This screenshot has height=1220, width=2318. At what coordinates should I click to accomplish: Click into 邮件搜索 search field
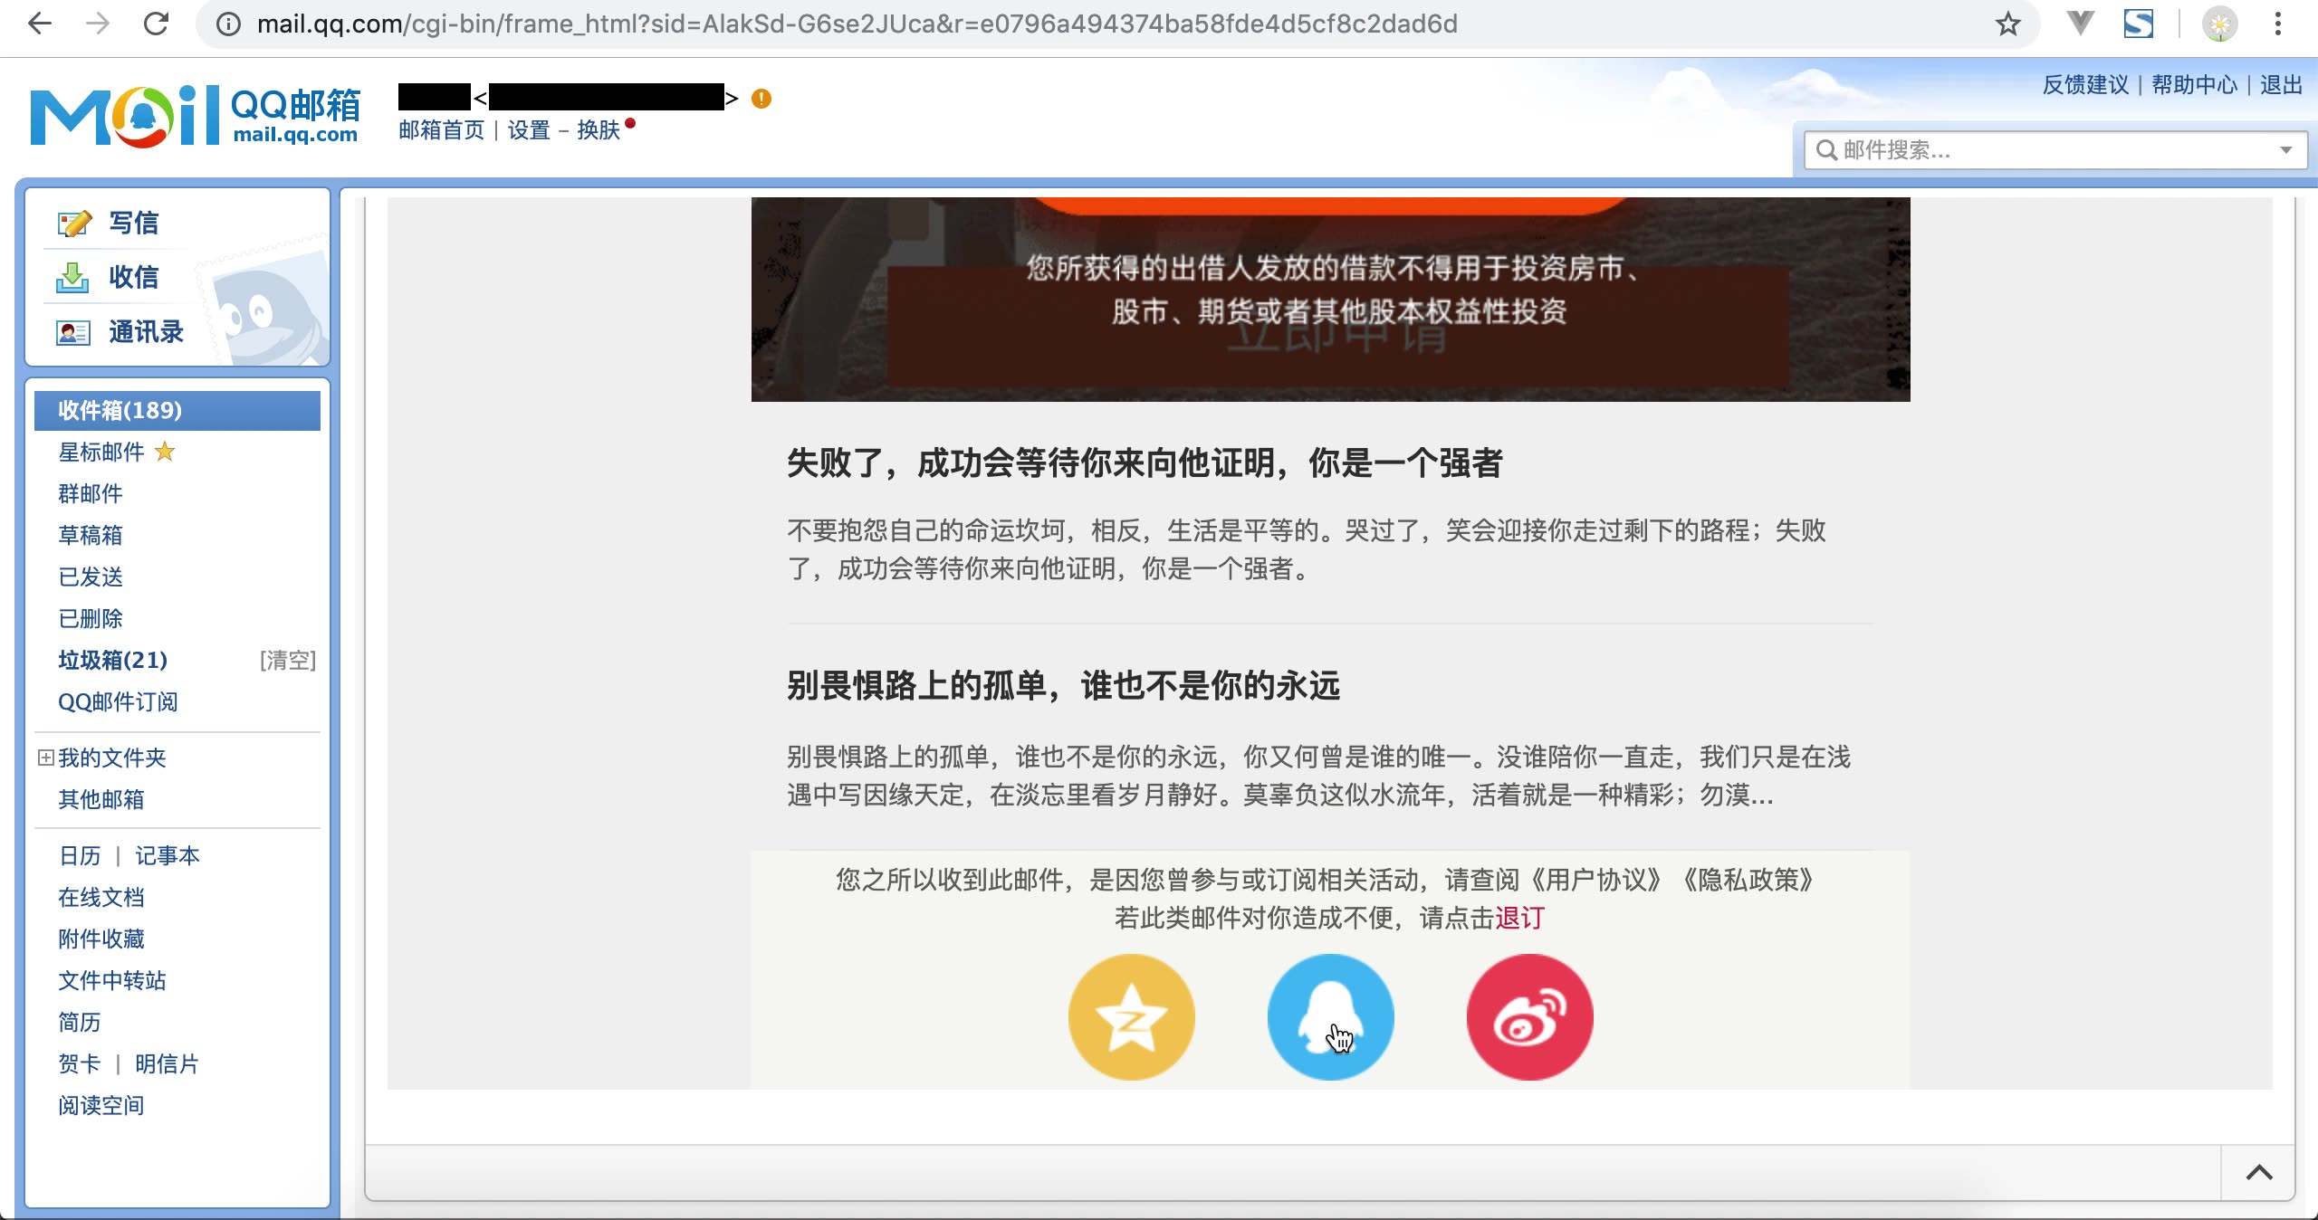click(2054, 150)
